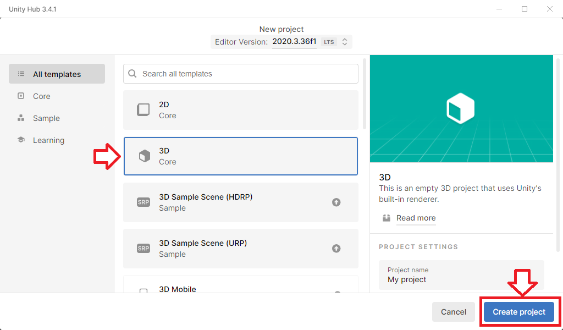Click the right details panel scrollbar
The width and height of the screenshot is (563, 330).
558,155
